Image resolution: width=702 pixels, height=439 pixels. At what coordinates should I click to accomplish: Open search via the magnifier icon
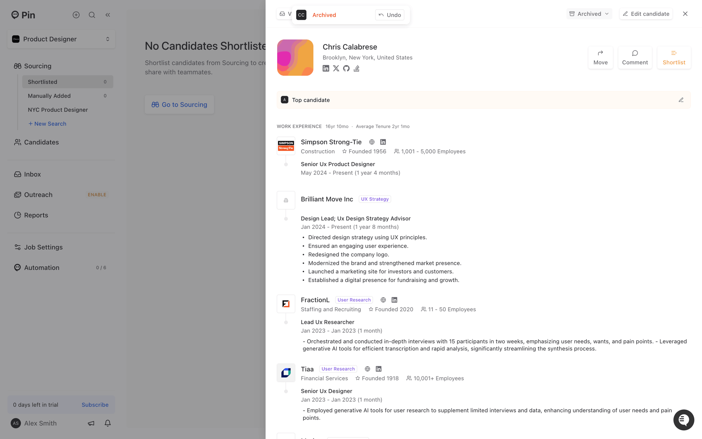(92, 15)
